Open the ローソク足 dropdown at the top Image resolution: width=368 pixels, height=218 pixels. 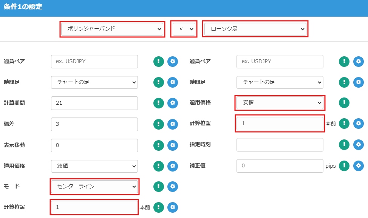pyautogui.click(x=255, y=29)
